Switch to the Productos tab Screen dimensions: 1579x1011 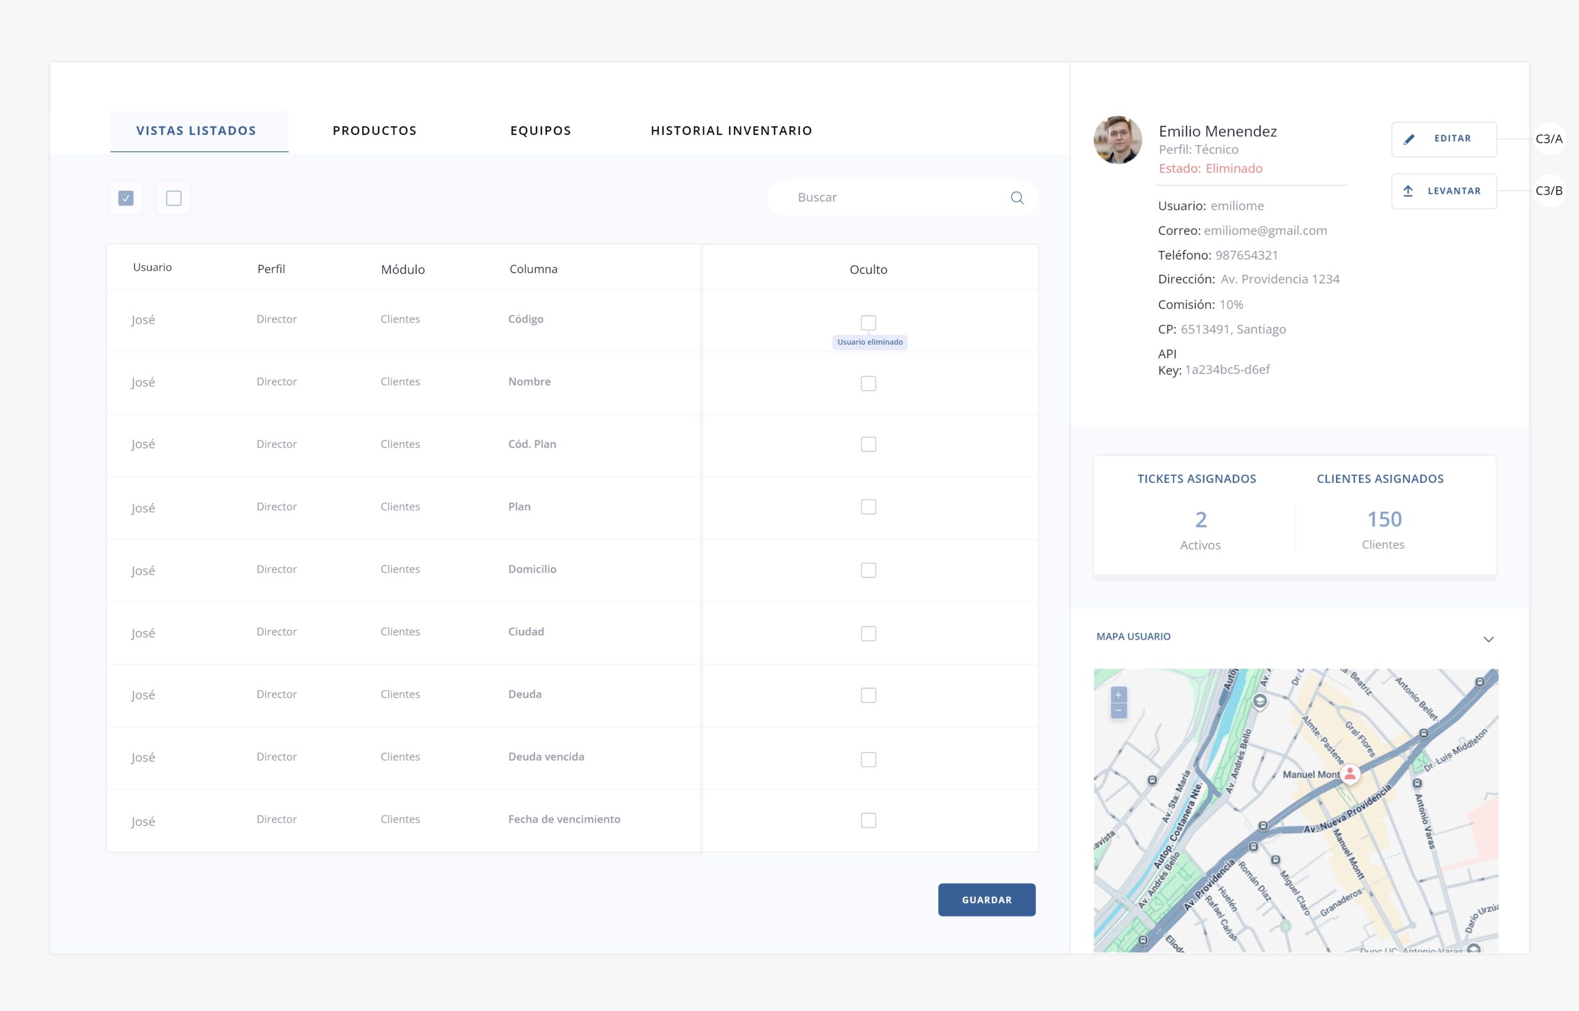pos(374,131)
